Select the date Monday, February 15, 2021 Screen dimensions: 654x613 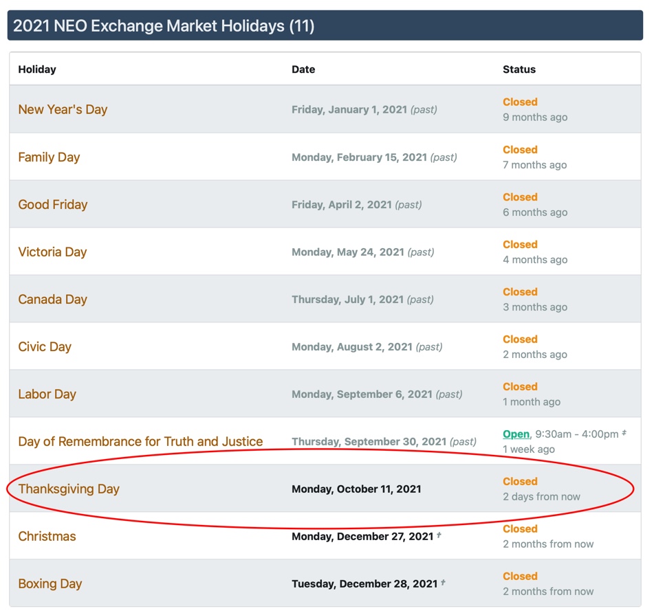coord(359,157)
